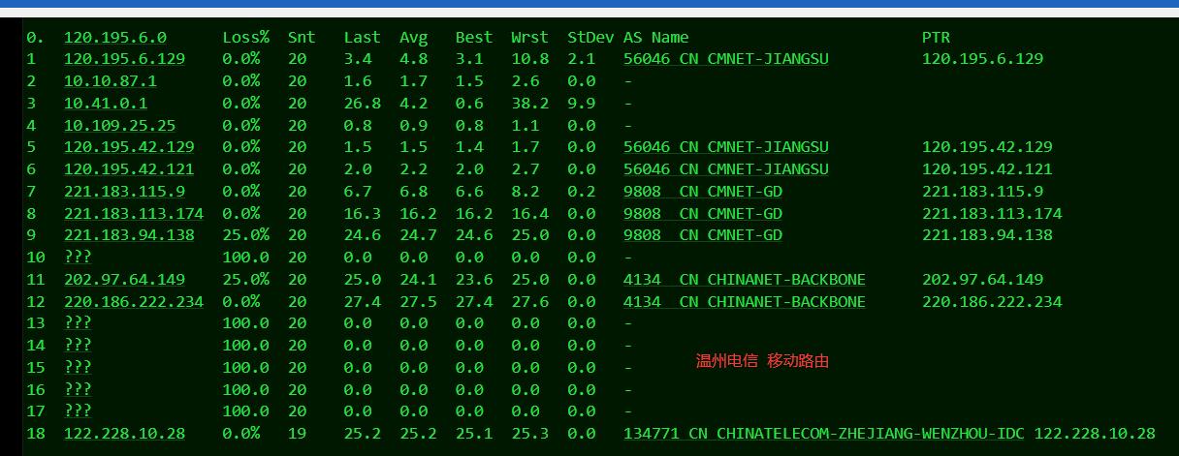
Task: Click the PTR value 122.228.10.28
Action: 1095,433
